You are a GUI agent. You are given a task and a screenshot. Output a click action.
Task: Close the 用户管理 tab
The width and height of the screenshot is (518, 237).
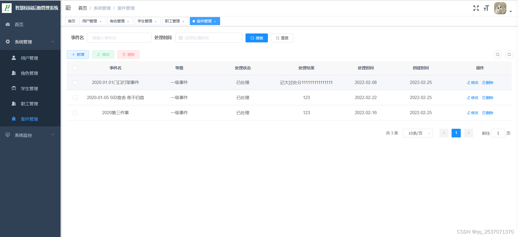tap(101, 22)
